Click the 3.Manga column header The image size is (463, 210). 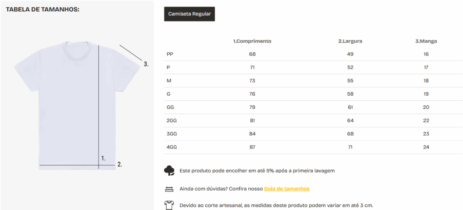click(426, 41)
